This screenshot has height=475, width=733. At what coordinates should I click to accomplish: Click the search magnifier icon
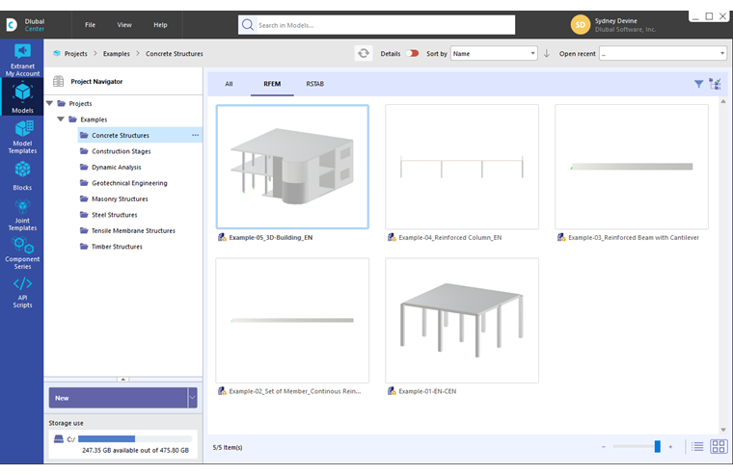pyautogui.click(x=247, y=25)
